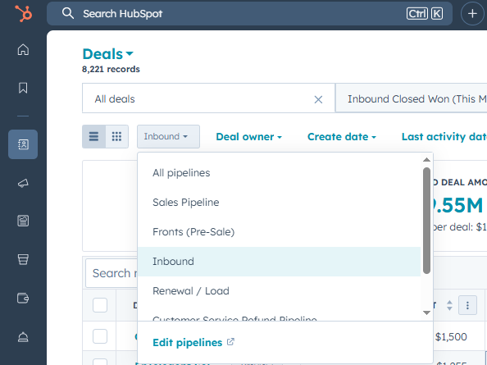Screen dimensions: 487x365
Task: Click the pipeline list scroll-down arrow
Action: tap(426, 313)
